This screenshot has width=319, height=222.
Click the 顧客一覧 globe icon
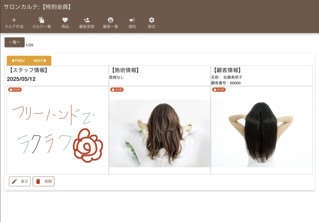[111, 20]
